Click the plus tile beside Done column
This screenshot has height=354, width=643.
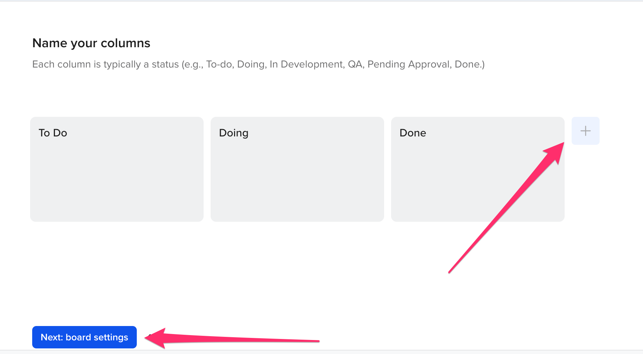(x=585, y=131)
